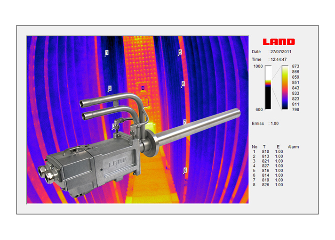Click the 600 lower range label

tap(259, 109)
